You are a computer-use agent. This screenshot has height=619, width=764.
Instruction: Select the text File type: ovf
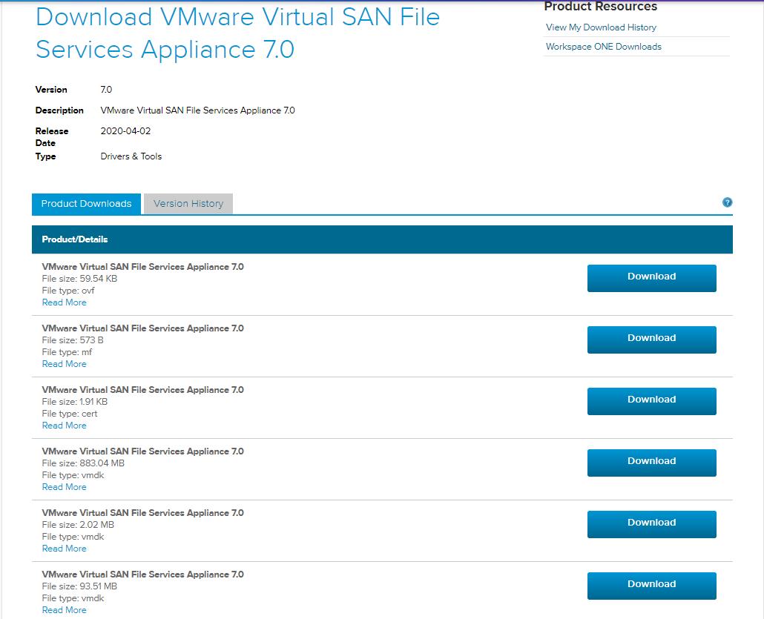tap(68, 291)
